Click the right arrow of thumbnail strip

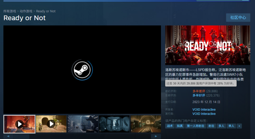(x=156, y=136)
